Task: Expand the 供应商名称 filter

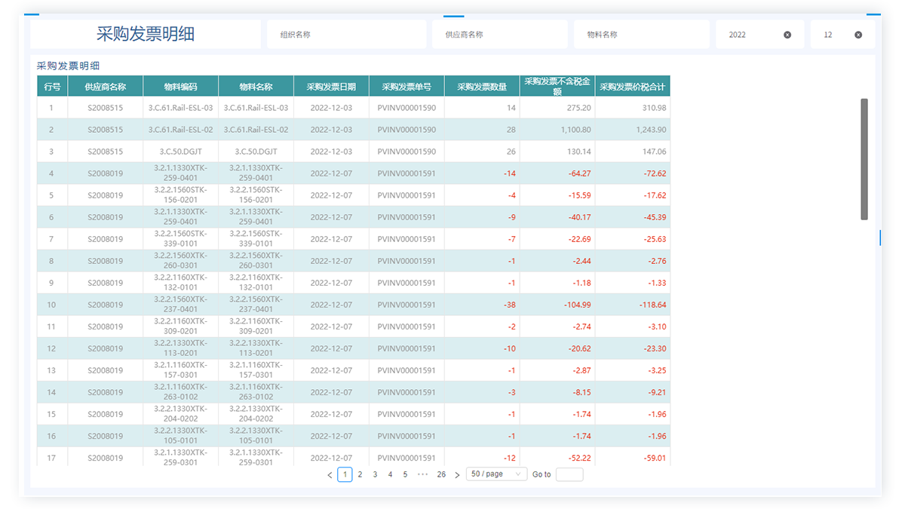Action: (499, 35)
